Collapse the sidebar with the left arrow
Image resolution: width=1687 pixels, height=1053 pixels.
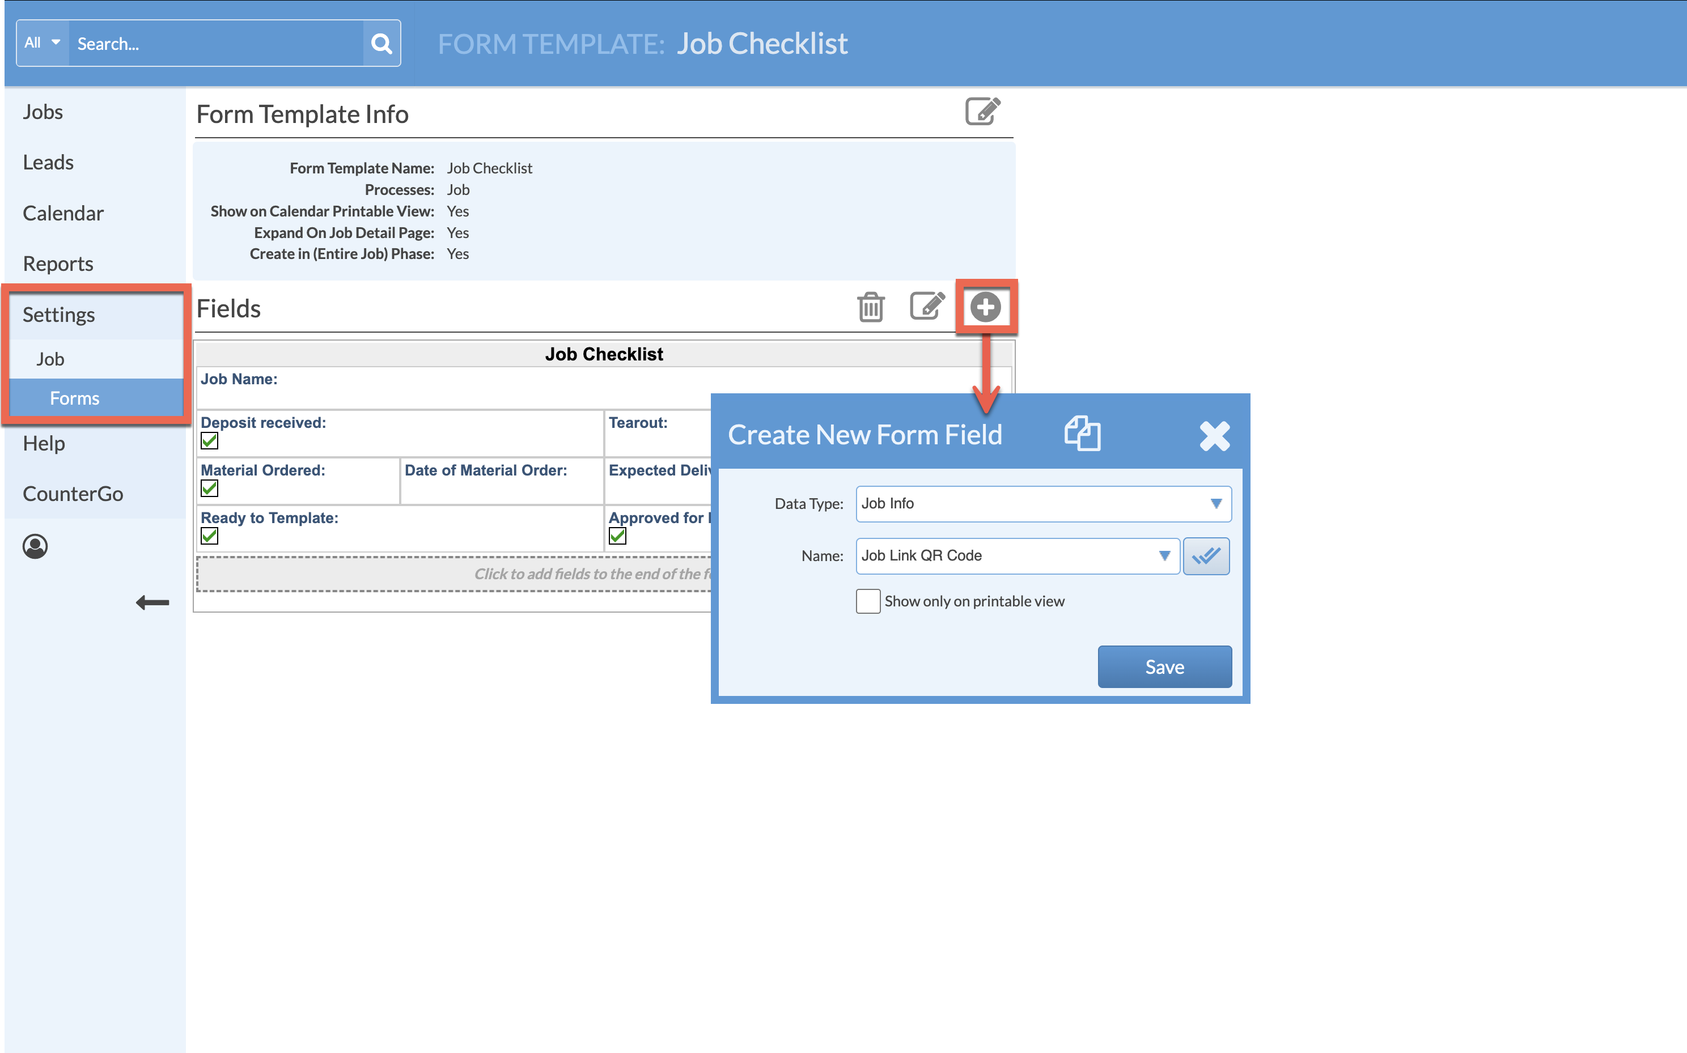click(x=152, y=602)
